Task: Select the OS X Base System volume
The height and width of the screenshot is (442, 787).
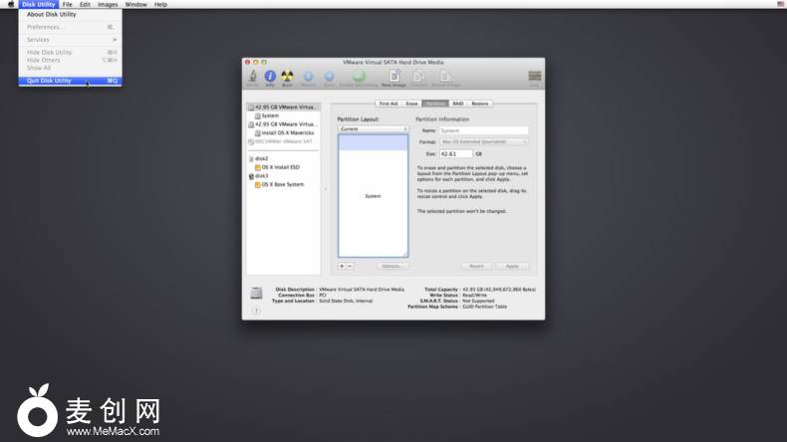Action: click(282, 184)
